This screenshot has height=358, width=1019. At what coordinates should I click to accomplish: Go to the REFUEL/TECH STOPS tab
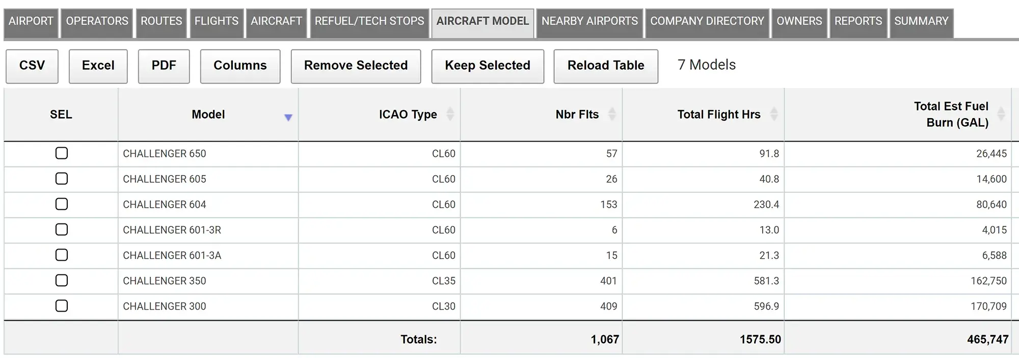click(x=369, y=21)
